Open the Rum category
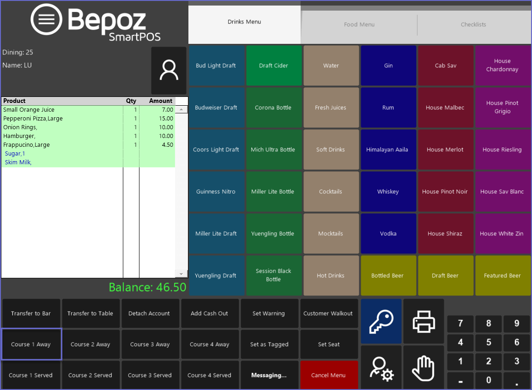The height and width of the screenshot is (390, 532). click(x=388, y=108)
